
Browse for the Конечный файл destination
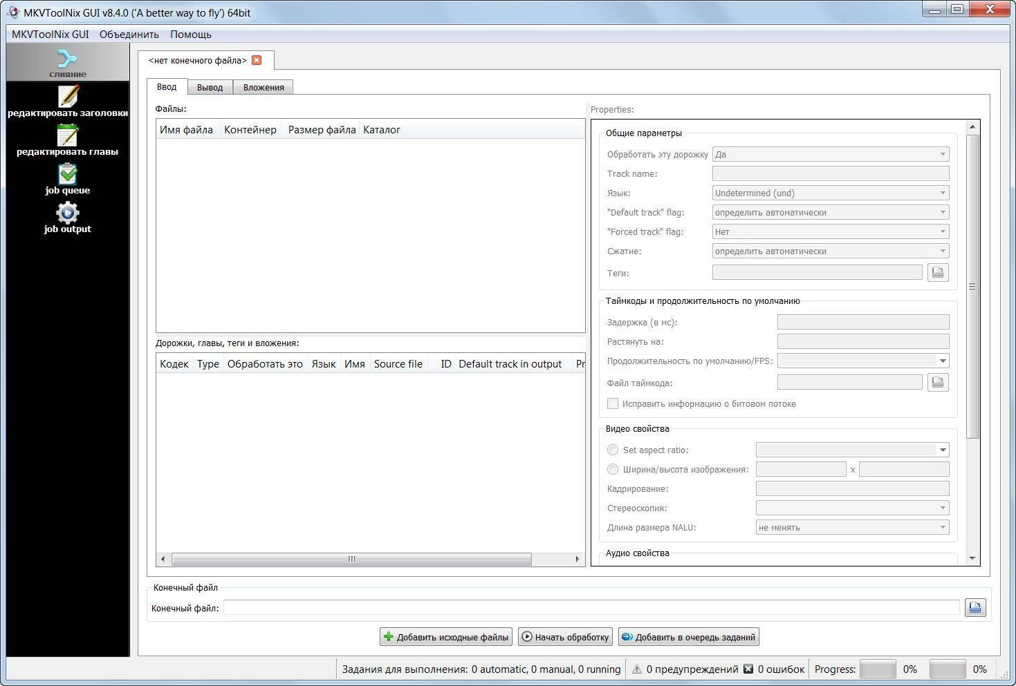(x=975, y=608)
